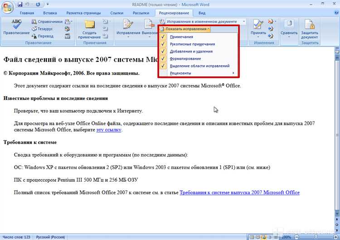This screenshot has height=240, width=340.
Task: Click the Undo arrow in the quick access toolbar
Action: [x=28, y=5]
